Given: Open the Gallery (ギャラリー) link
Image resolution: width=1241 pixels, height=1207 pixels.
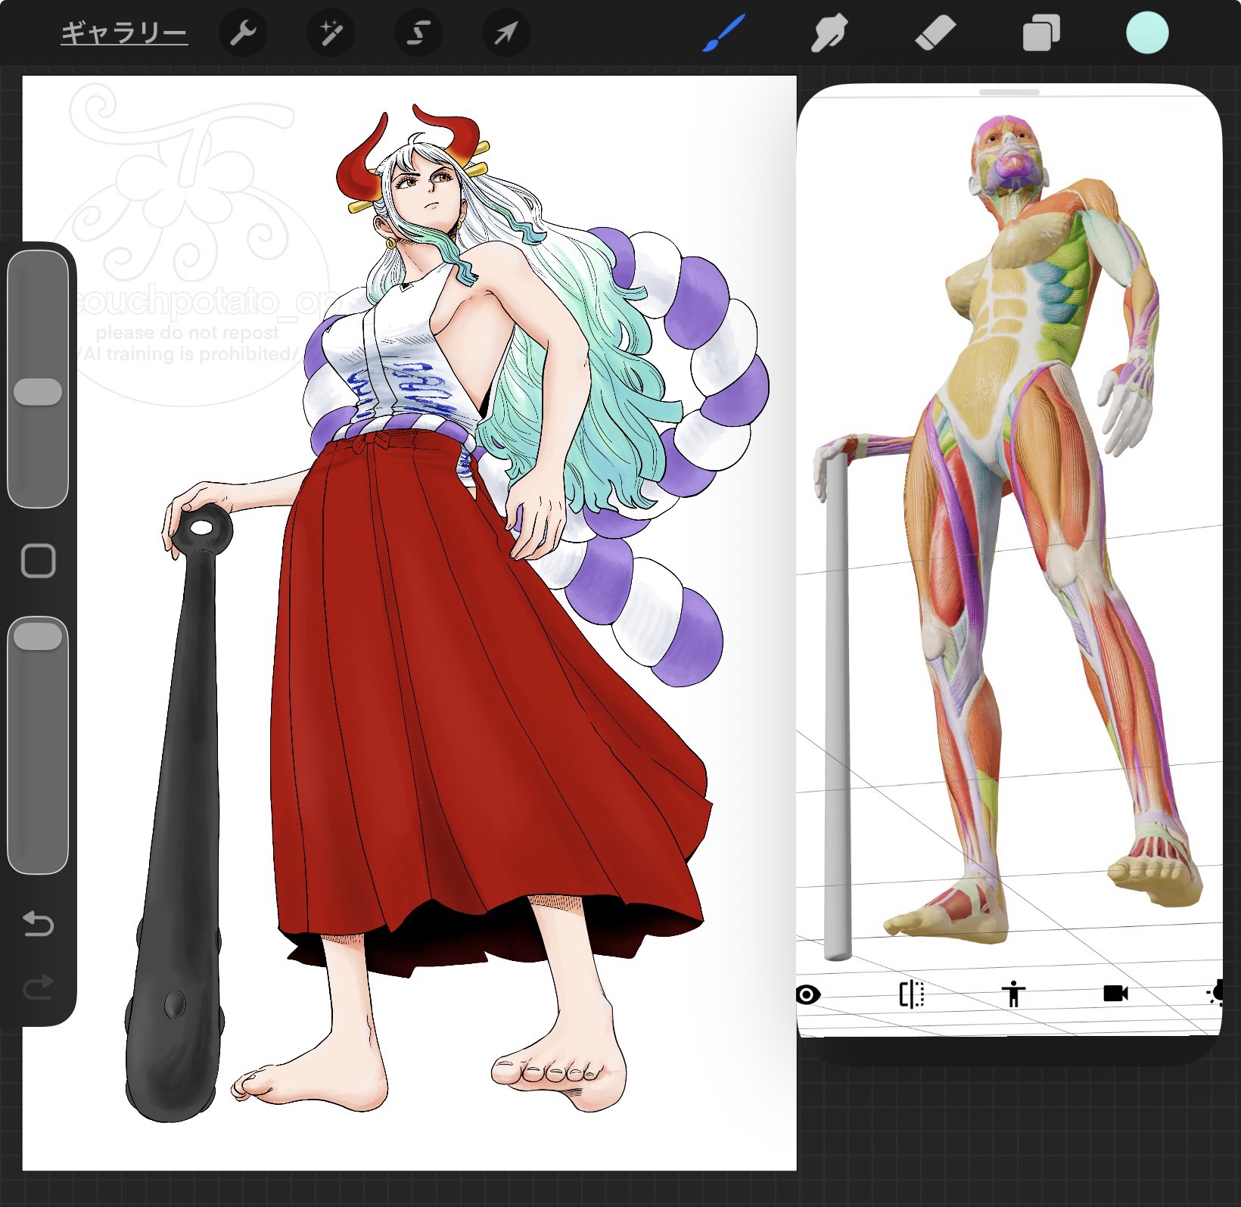Looking at the screenshot, I should tap(124, 33).
